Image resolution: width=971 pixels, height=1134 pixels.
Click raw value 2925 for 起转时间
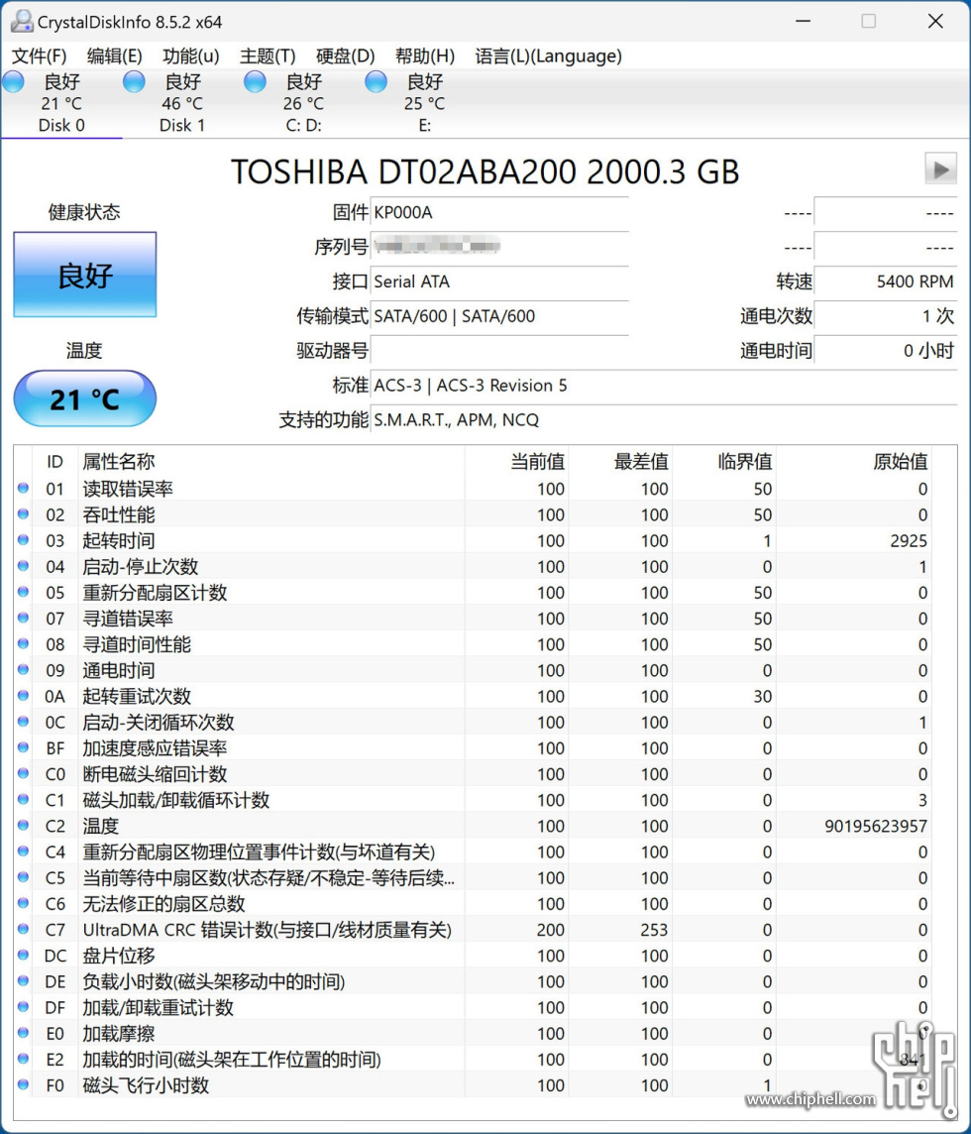click(909, 541)
